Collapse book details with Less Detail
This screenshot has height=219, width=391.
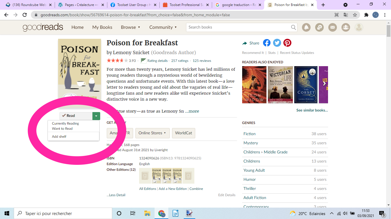pyautogui.click(x=116, y=195)
